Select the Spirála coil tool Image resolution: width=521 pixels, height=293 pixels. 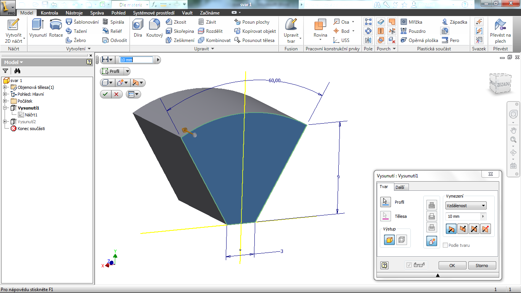pos(113,22)
